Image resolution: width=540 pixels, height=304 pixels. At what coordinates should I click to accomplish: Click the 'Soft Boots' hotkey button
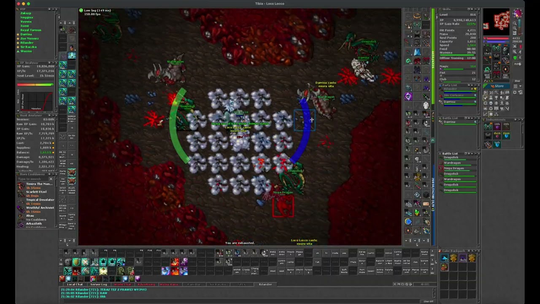[x=344, y=271]
